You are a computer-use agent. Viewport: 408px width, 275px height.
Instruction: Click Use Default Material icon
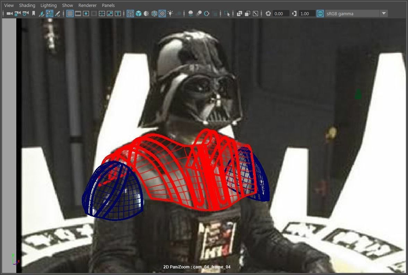[146, 14]
